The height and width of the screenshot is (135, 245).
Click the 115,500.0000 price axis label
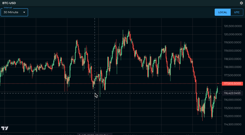(x=233, y=108)
